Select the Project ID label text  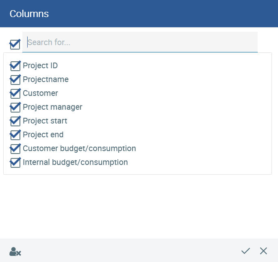coord(40,65)
